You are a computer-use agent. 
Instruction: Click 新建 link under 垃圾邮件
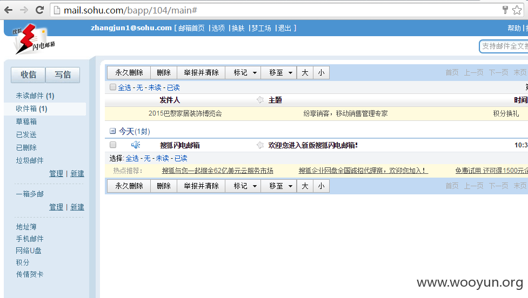pos(77,173)
